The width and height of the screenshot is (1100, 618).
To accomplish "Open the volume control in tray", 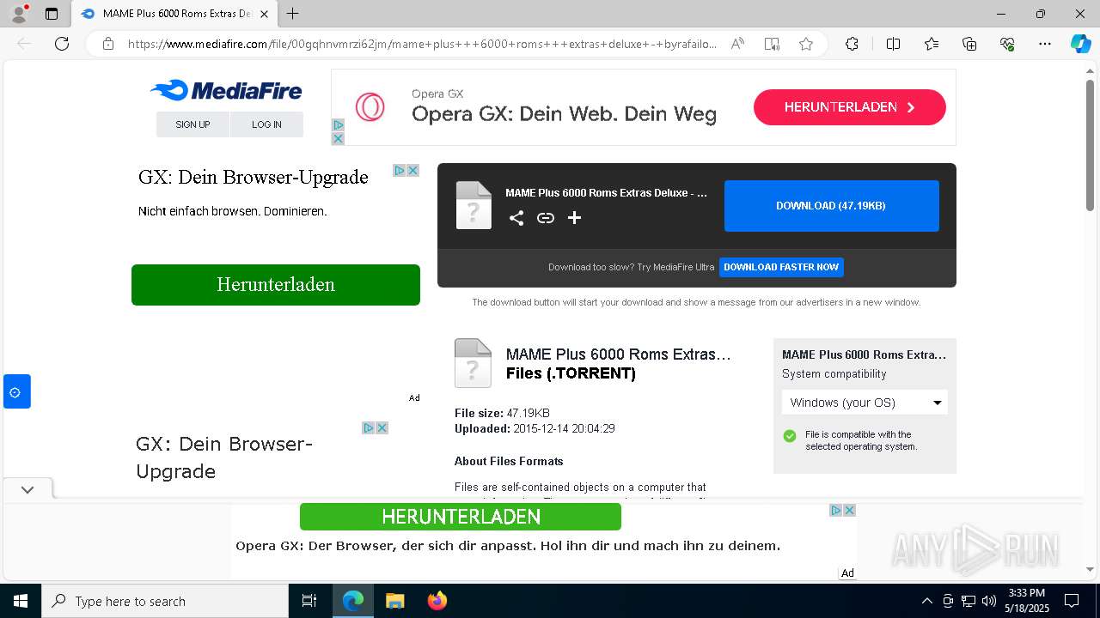I will pyautogui.click(x=988, y=601).
